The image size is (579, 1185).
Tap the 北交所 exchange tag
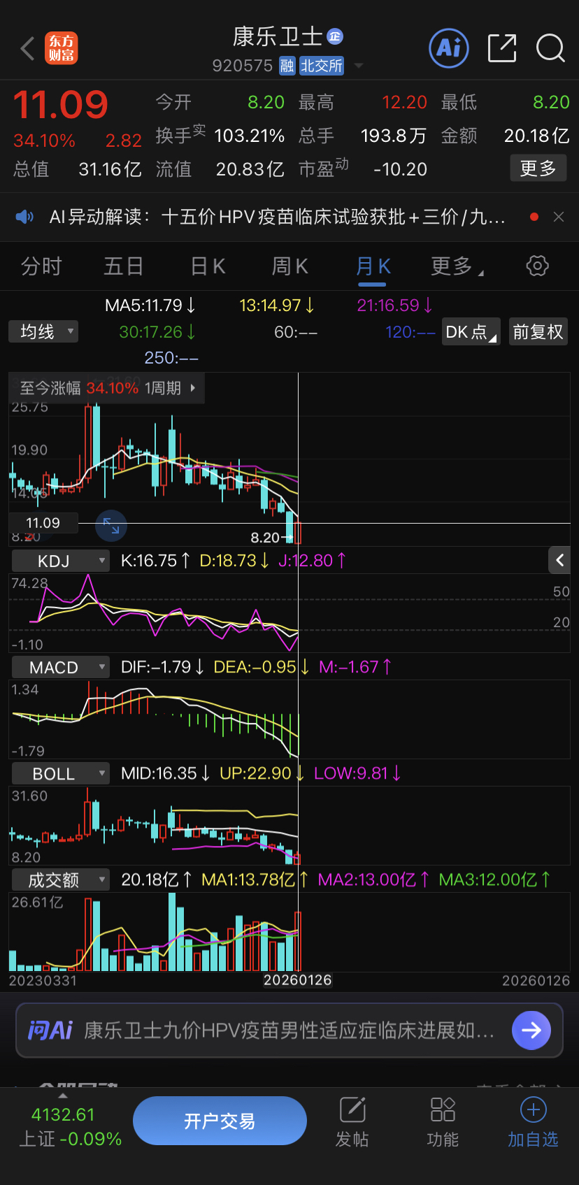322,66
